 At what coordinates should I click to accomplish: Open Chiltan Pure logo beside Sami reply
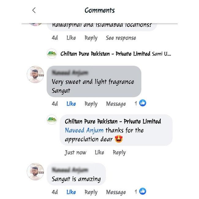pos(52,54)
